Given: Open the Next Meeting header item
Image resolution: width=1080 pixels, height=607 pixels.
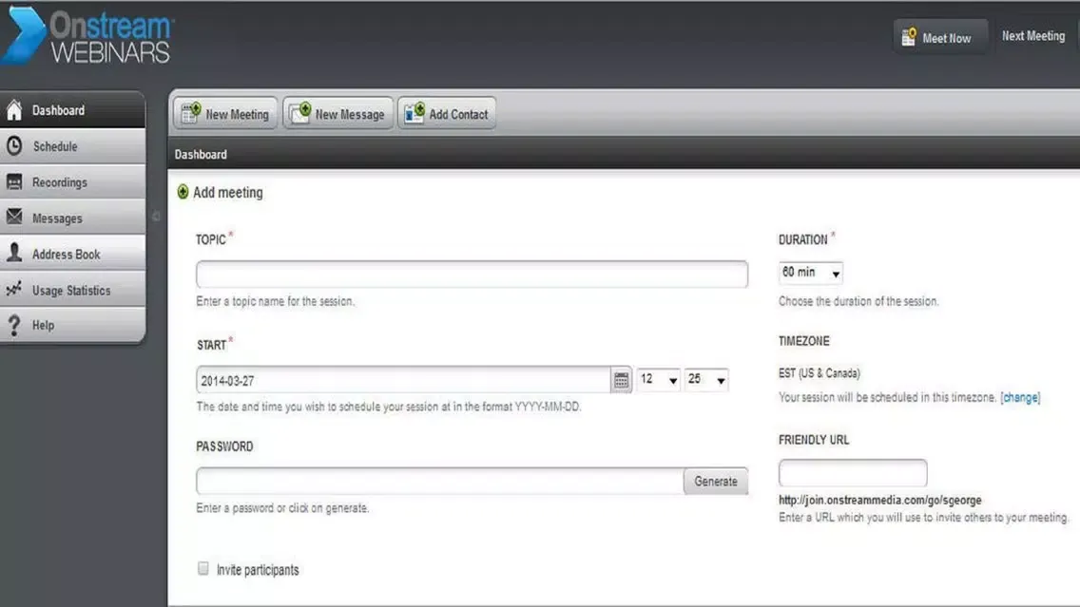Looking at the screenshot, I should tap(1033, 36).
